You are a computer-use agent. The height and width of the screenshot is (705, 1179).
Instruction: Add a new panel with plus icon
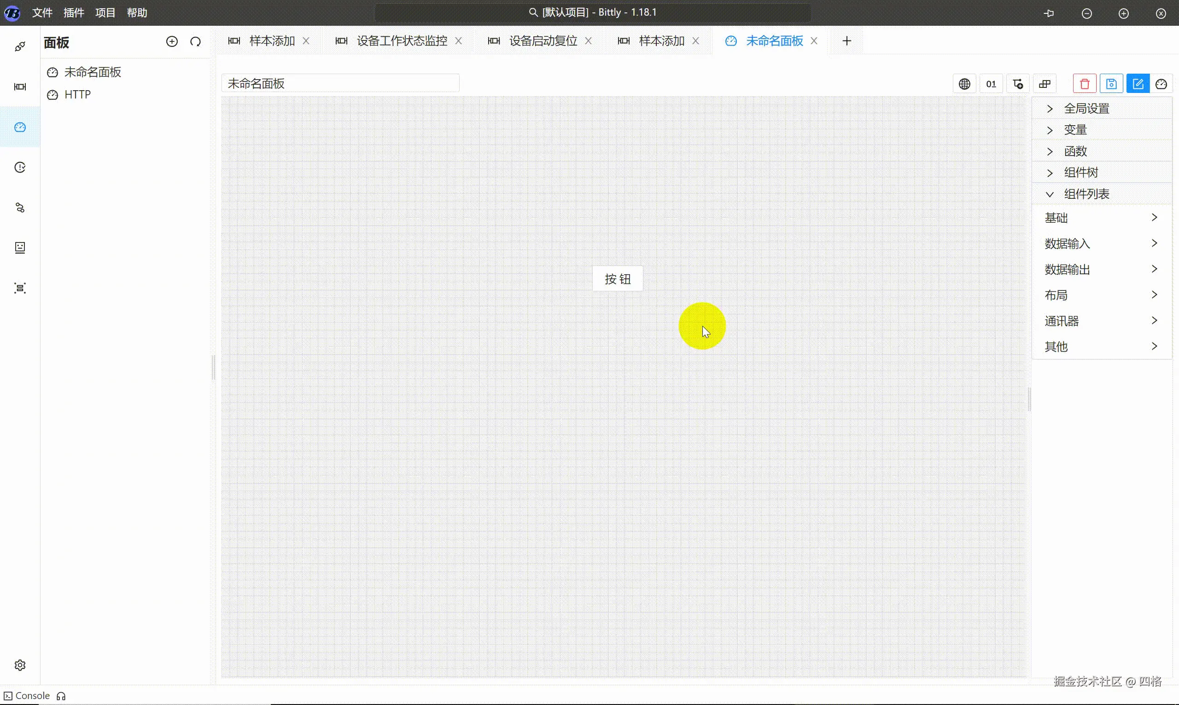pos(172,41)
